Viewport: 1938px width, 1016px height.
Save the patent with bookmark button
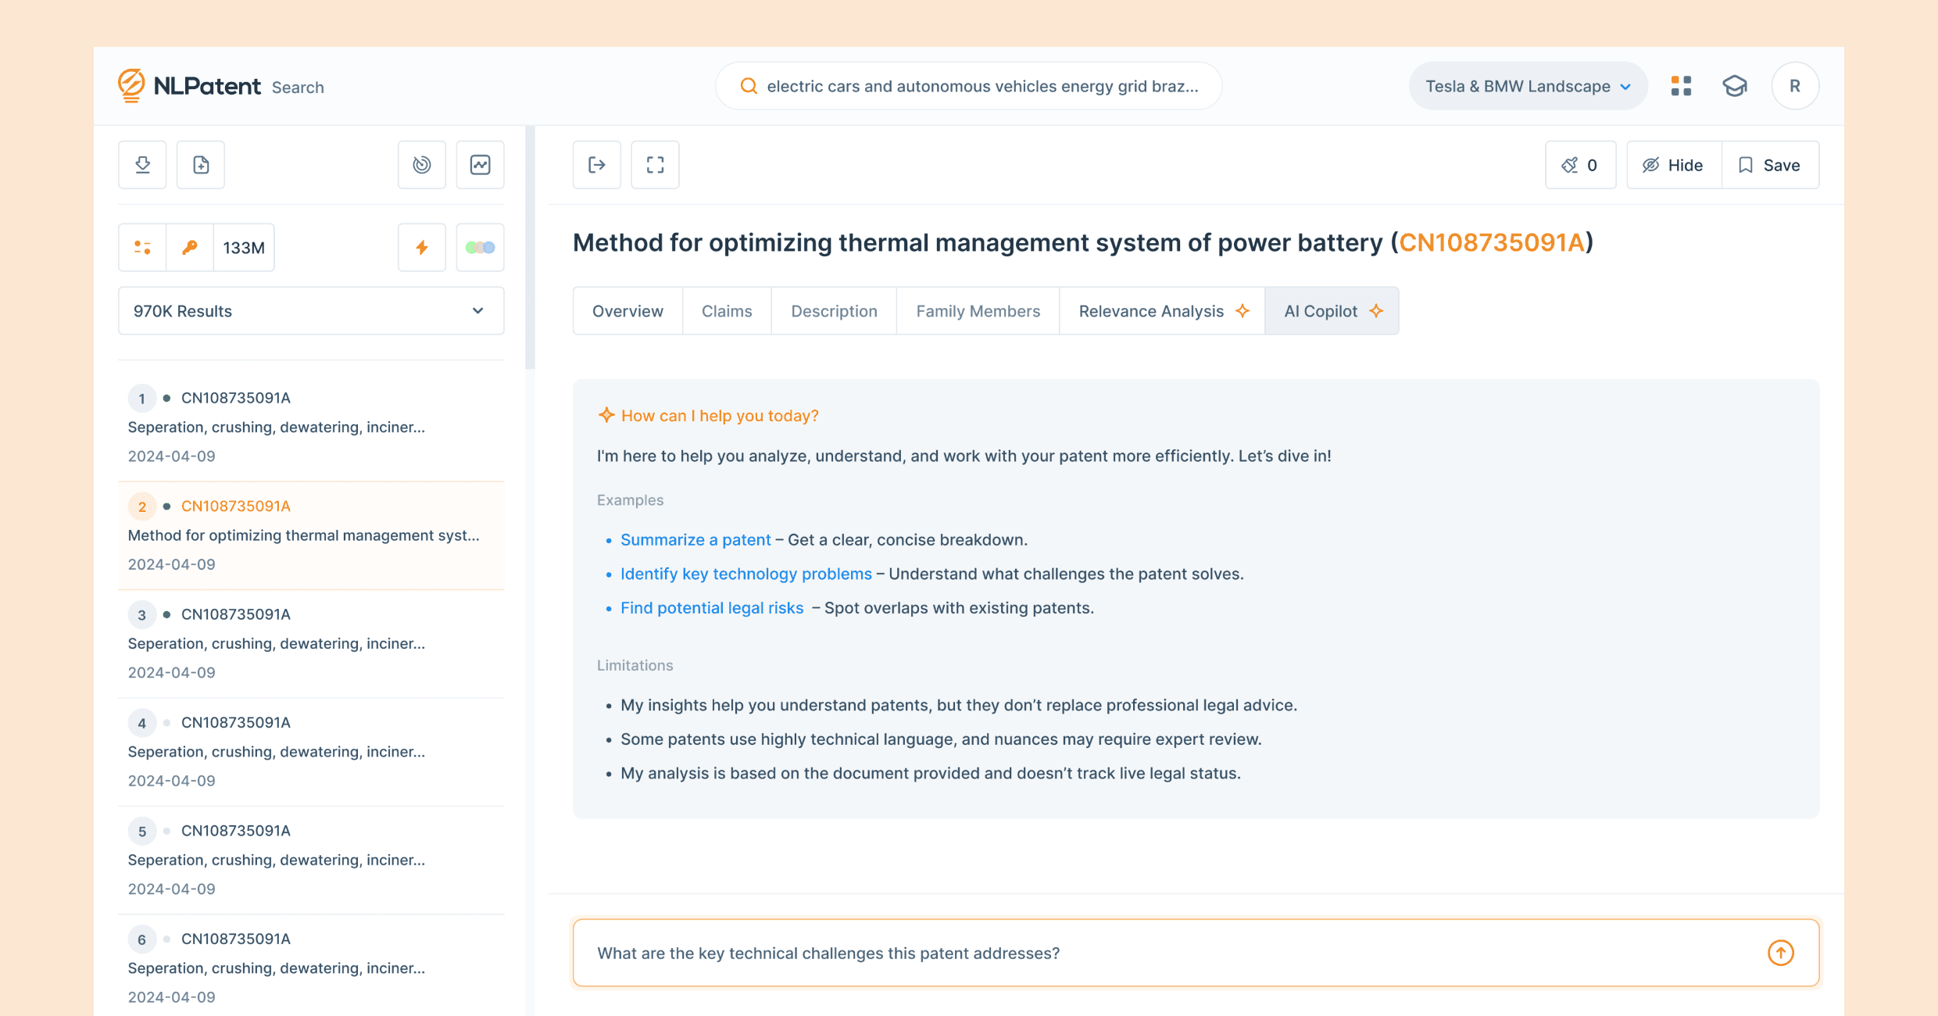(1770, 165)
